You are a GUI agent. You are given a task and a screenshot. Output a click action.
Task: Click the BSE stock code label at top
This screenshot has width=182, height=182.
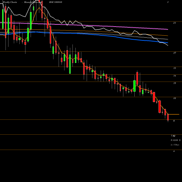(x=56, y=2)
